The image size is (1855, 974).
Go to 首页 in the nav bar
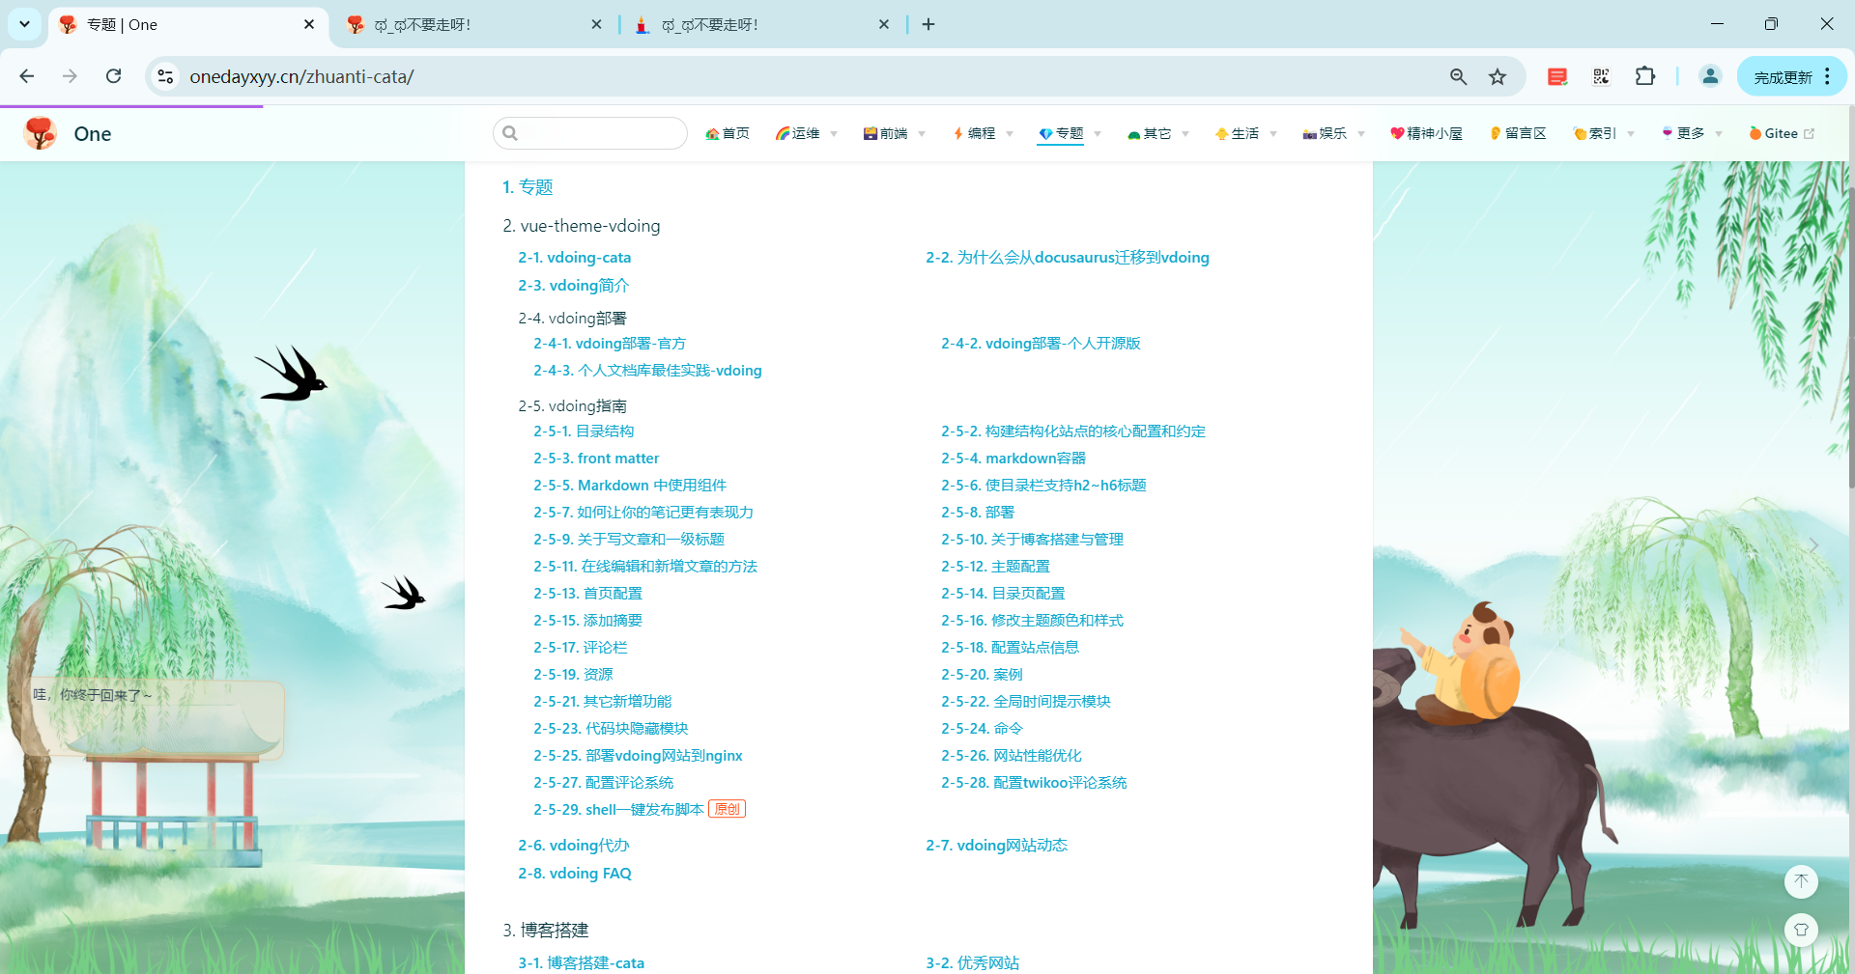pos(728,133)
